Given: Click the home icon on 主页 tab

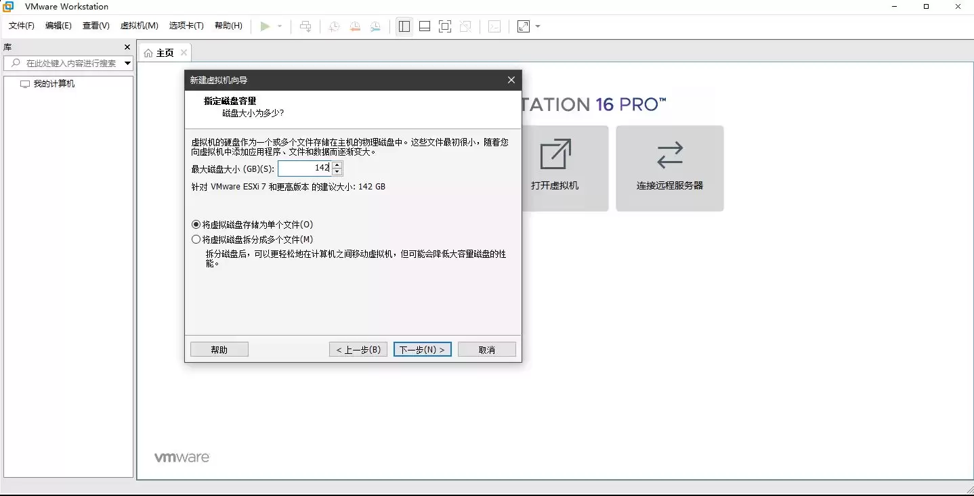Looking at the screenshot, I should pyautogui.click(x=148, y=53).
